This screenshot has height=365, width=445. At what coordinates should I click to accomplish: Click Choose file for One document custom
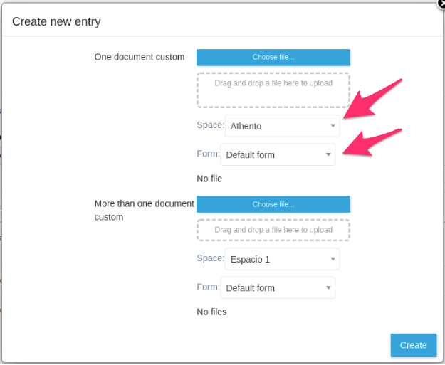tap(273, 58)
